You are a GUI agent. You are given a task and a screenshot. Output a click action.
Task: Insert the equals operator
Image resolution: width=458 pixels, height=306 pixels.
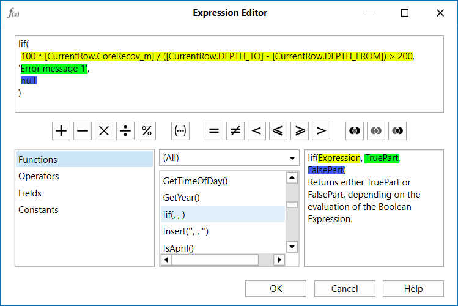pyautogui.click(x=214, y=131)
